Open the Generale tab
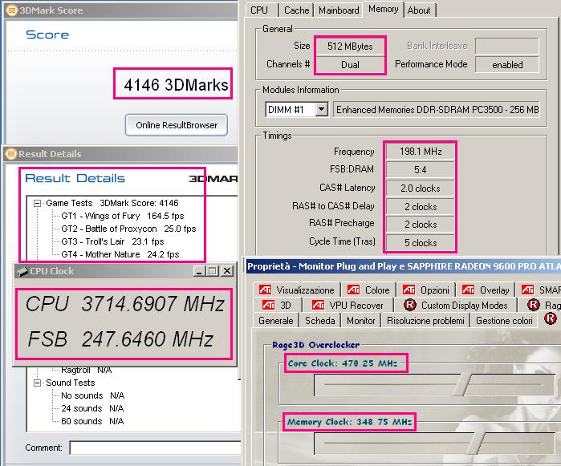This screenshot has height=466, width=561. [x=276, y=321]
